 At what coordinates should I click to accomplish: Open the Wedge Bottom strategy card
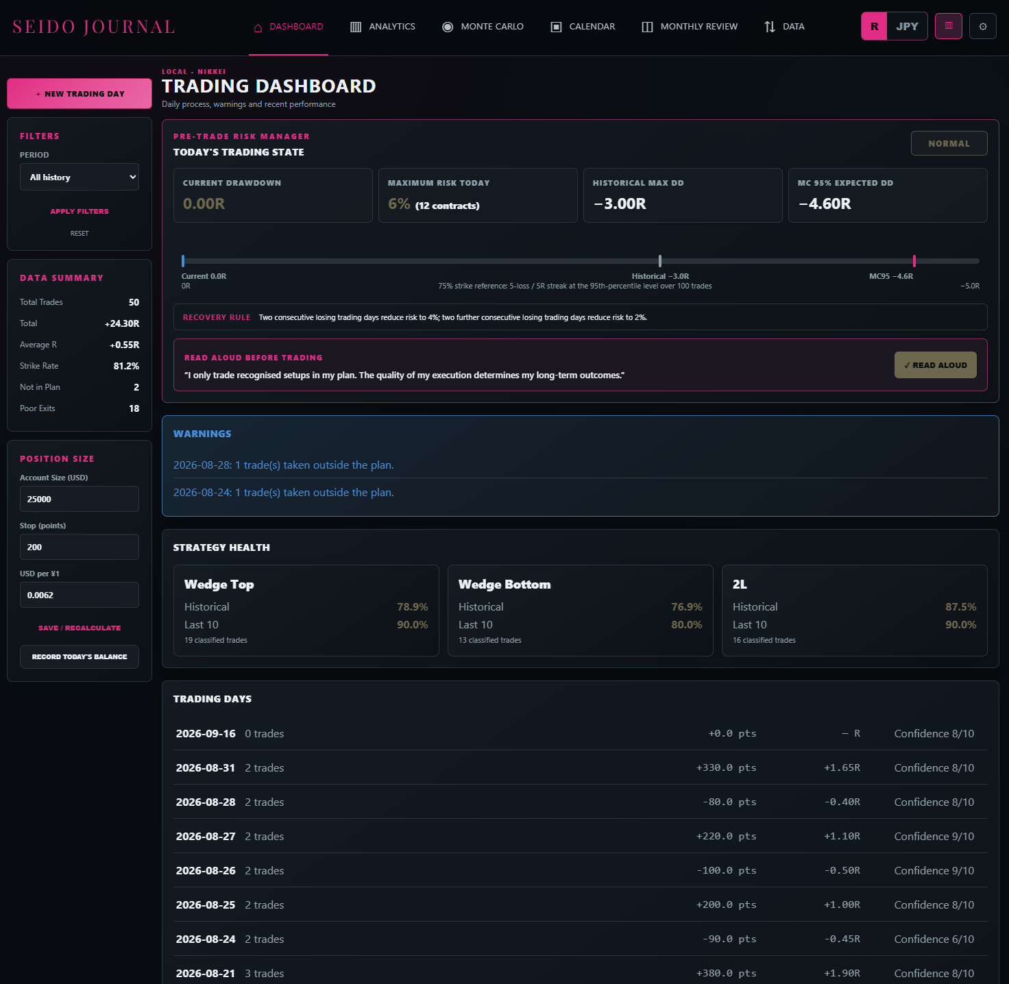click(x=581, y=611)
